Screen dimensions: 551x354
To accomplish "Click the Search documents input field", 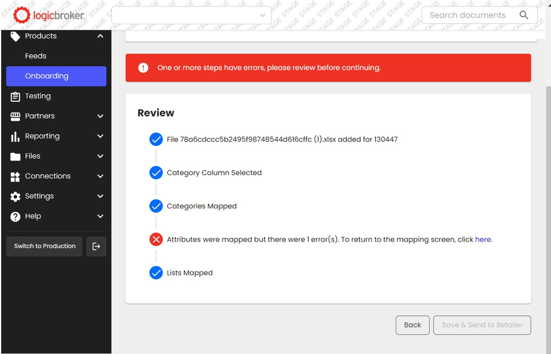I will (x=468, y=15).
